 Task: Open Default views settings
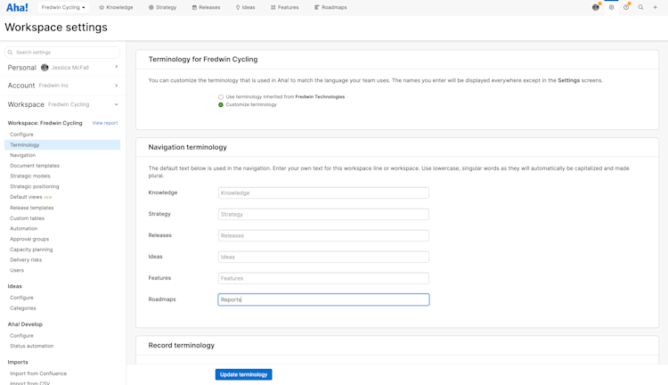click(x=26, y=197)
